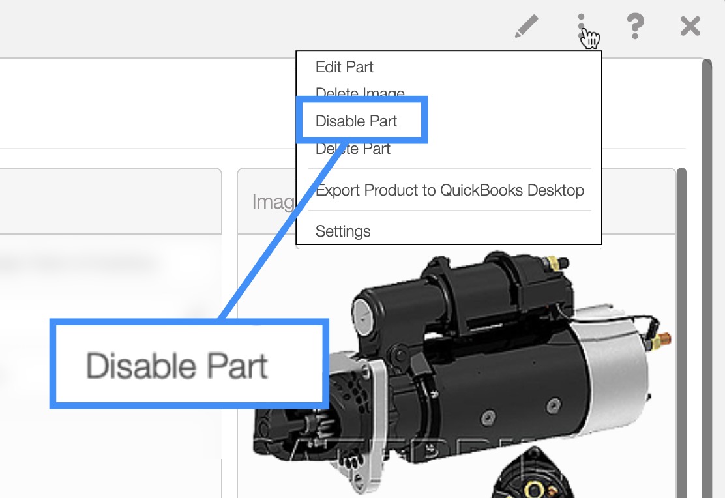The height and width of the screenshot is (498, 725).
Task: Click the image panel's inner scrollbar
Action: point(682,326)
